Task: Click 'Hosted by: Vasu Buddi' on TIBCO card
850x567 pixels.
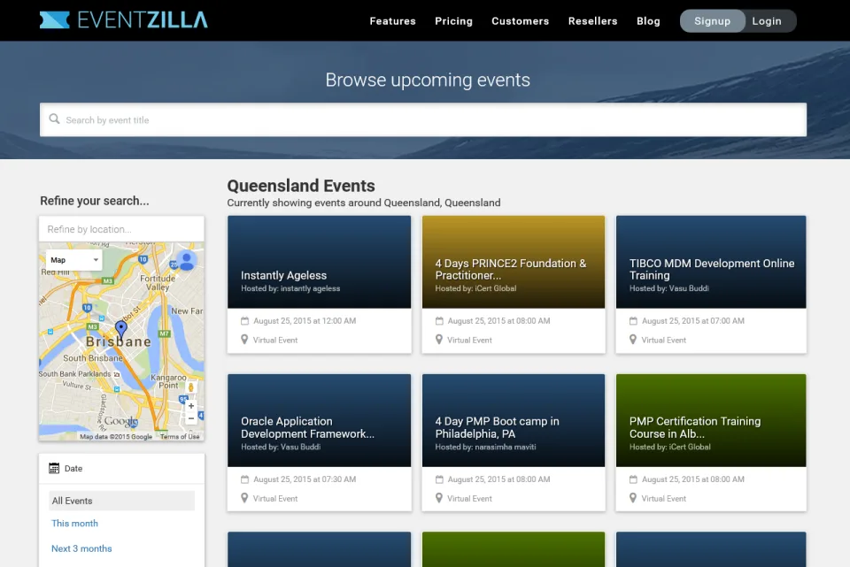Action: pyautogui.click(x=669, y=288)
